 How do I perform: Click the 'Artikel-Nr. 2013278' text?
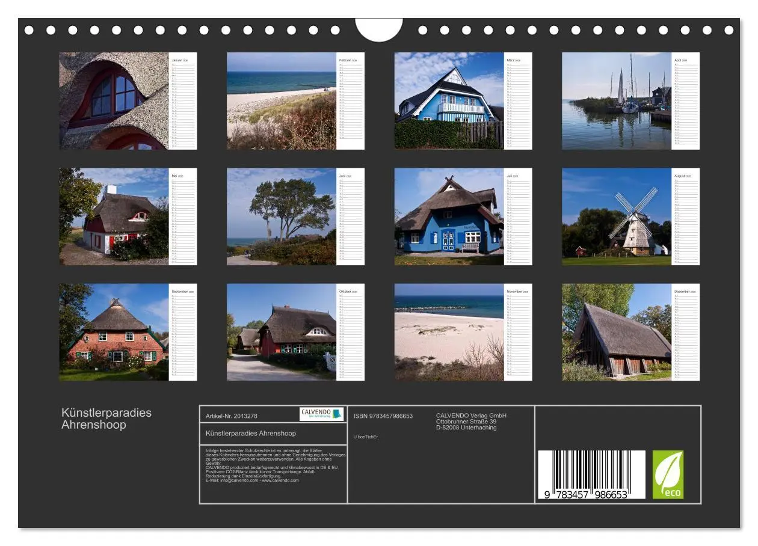pos(232,416)
